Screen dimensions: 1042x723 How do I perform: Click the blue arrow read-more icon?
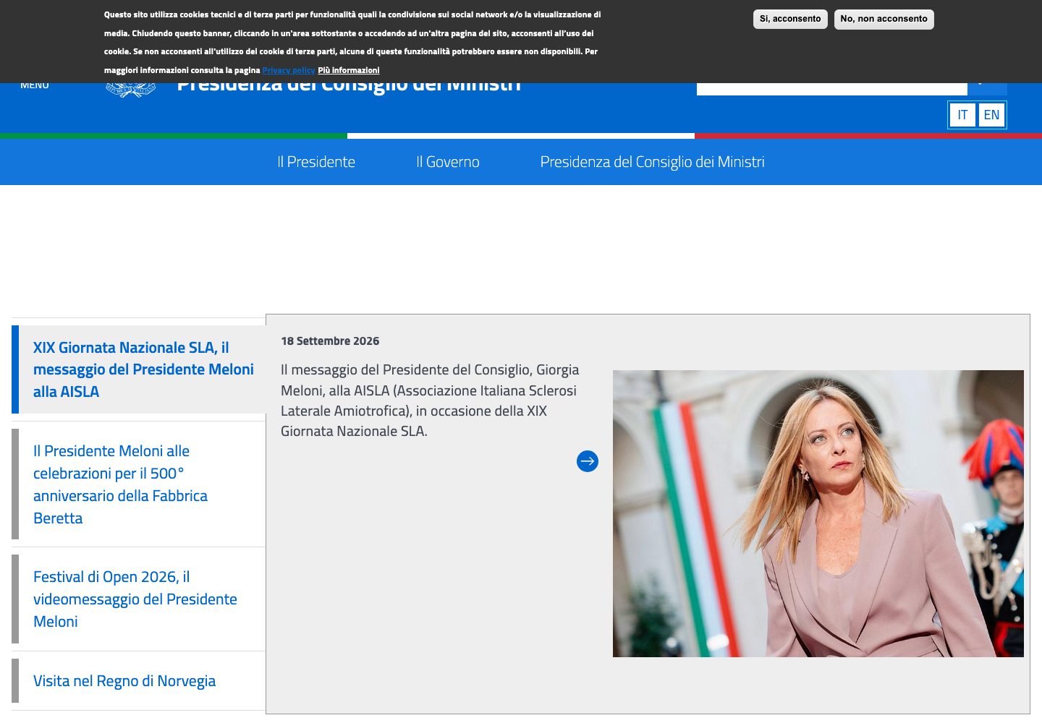coord(588,461)
